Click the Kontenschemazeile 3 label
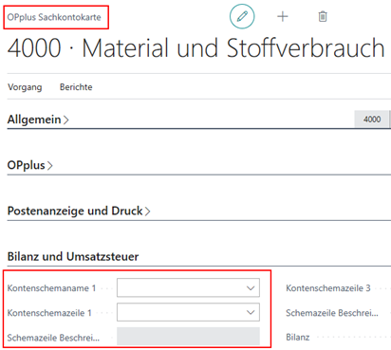This screenshot has height=350, width=391. (x=328, y=288)
